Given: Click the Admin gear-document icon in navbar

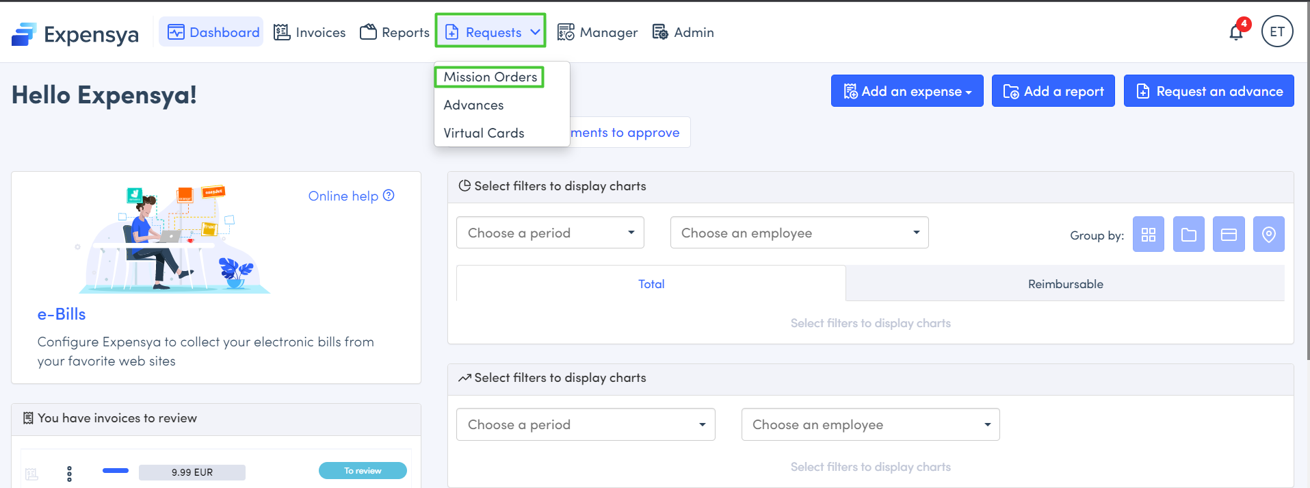Looking at the screenshot, I should click(660, 32).
